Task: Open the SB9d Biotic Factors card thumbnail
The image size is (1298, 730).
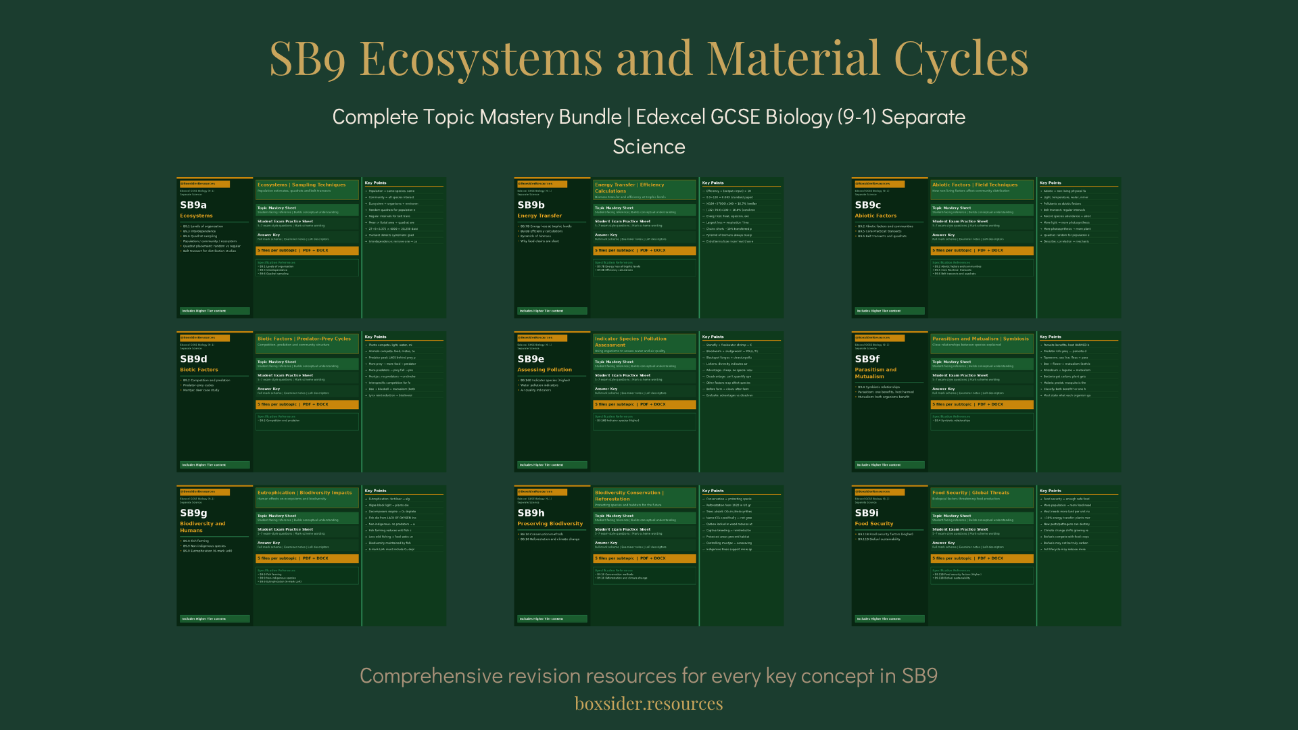Action: coord(311,401)
